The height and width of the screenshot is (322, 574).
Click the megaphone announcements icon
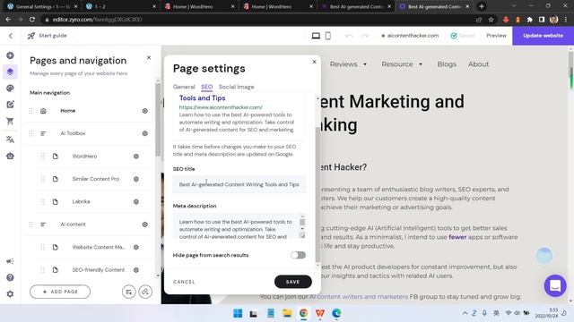click(x=10, y=261)
